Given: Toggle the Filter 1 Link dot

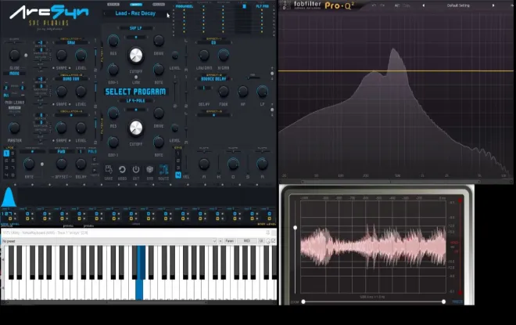Looking at the screenshot, I should (136, 77).
